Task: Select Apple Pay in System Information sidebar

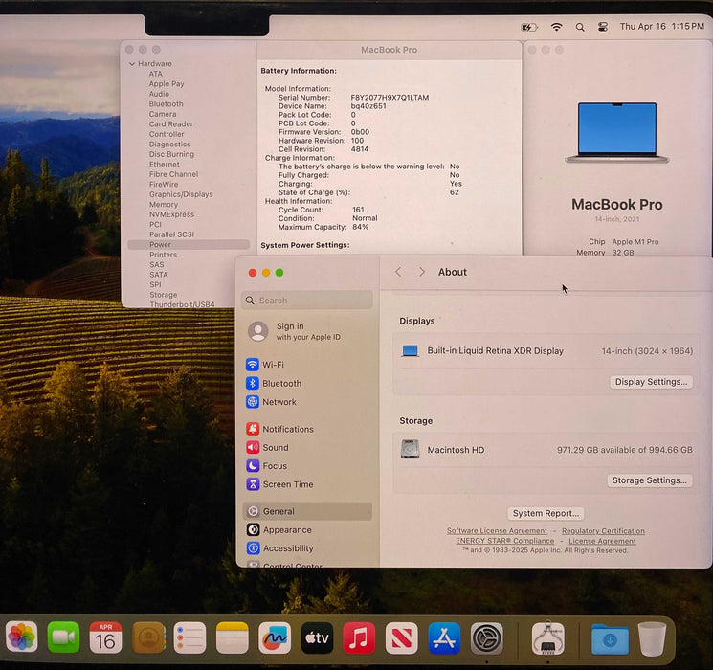Action: (167, 83)
